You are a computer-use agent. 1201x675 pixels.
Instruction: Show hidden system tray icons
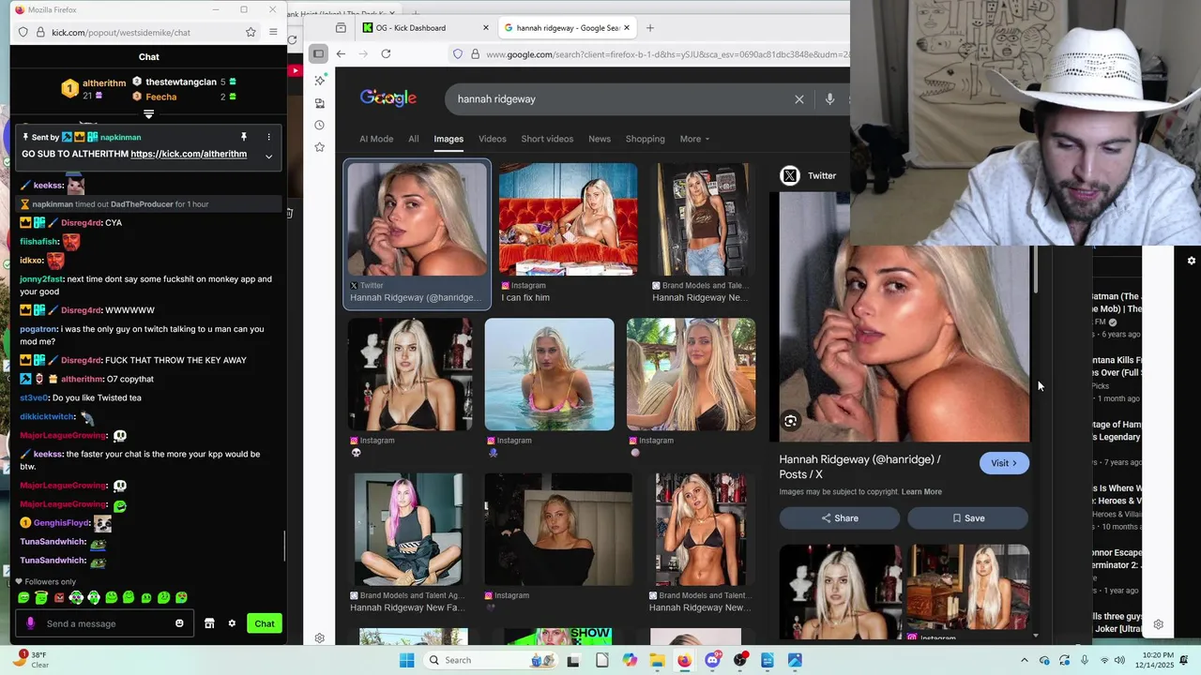click(1024, 660)
